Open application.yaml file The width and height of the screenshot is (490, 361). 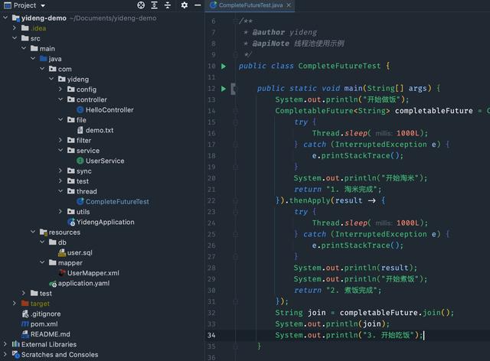[x=83, y=283]
